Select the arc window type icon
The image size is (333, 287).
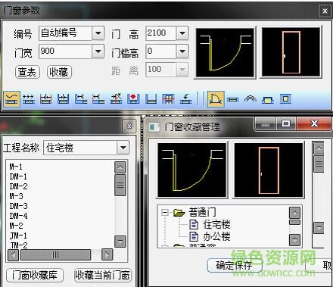pyautogui.click(x=251, y=99)
